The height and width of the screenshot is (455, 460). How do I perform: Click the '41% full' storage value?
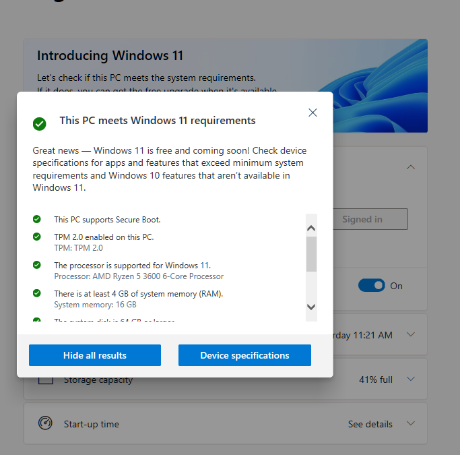[376, 380]
